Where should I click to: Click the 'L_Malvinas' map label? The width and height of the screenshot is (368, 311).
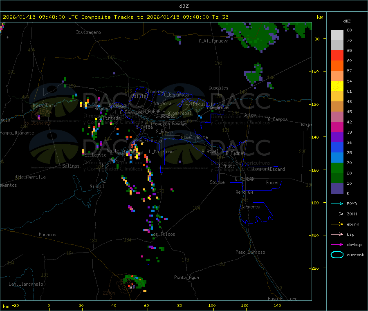click(161, 152)
